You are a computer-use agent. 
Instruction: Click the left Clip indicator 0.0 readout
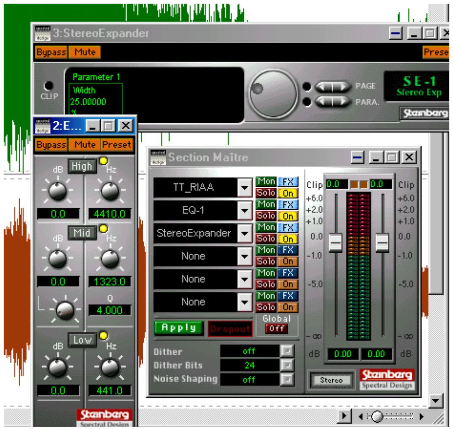(x=337, y=184)
